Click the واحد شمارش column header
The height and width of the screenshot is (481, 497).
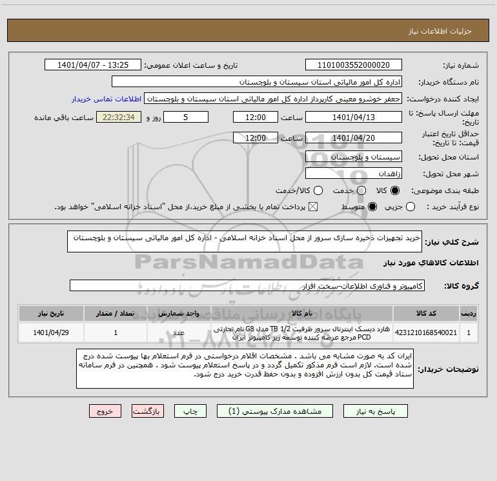[x=179, y=313]
